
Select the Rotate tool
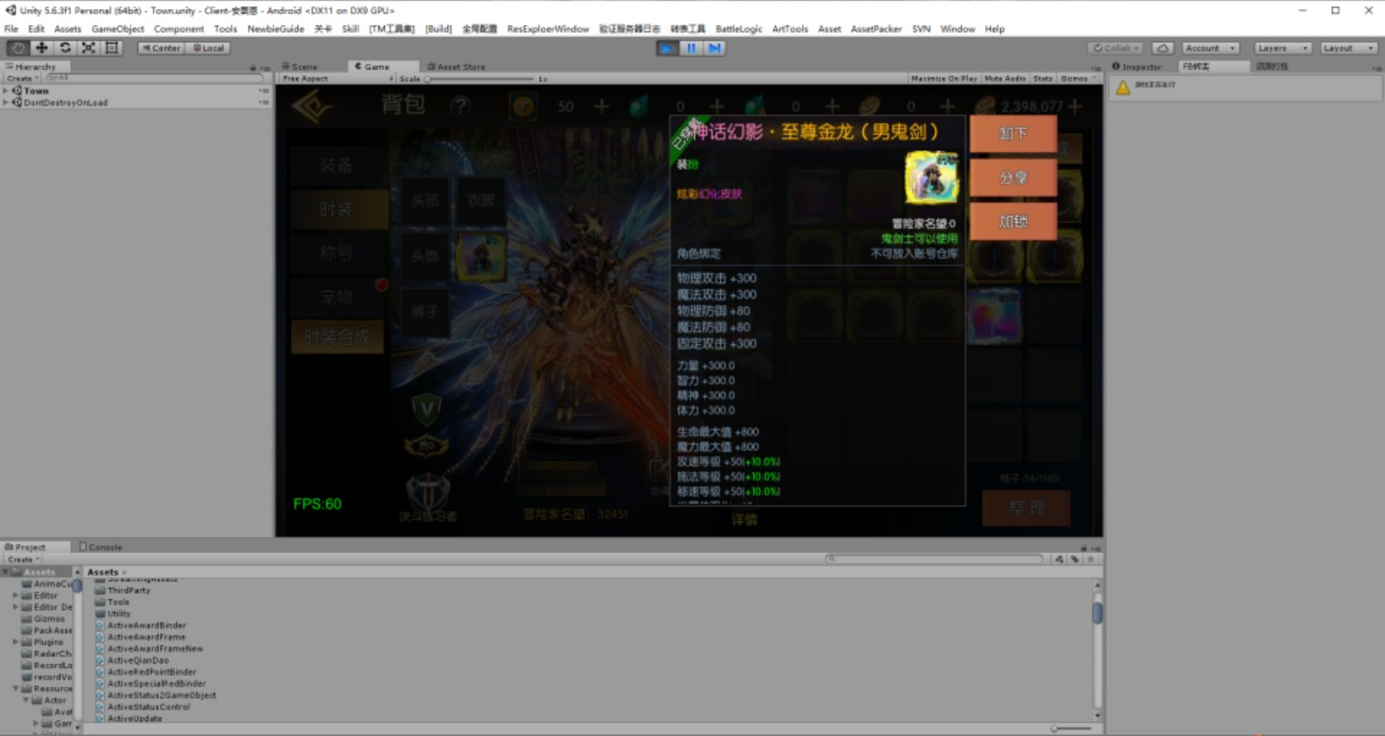click(65, 48)
